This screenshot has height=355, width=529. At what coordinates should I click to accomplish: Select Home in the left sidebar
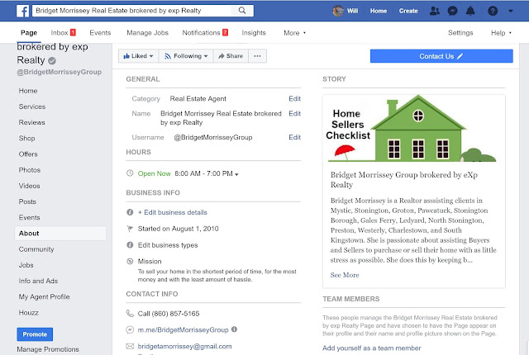[28, 91]
